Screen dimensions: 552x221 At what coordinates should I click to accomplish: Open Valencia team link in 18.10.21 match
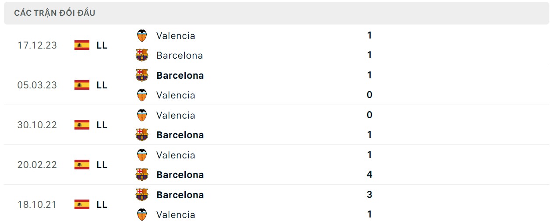[x=176, y=214]
